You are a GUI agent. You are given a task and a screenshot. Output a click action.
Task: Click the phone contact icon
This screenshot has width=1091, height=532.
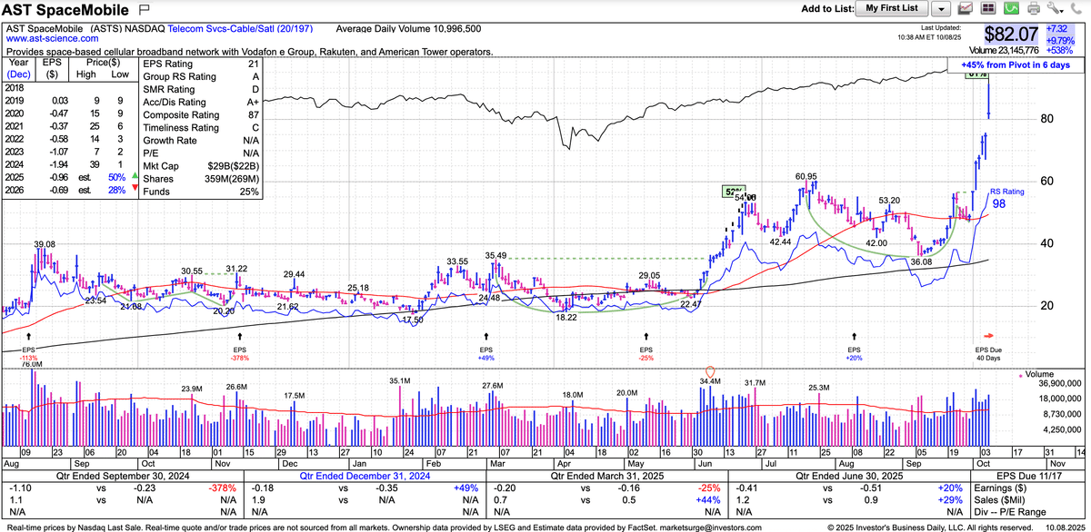click(1076, 9)
